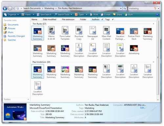This screenshot has width=164, height=126.
Task: Click the refresh arrows beside address bar
Action: [125, 9]
